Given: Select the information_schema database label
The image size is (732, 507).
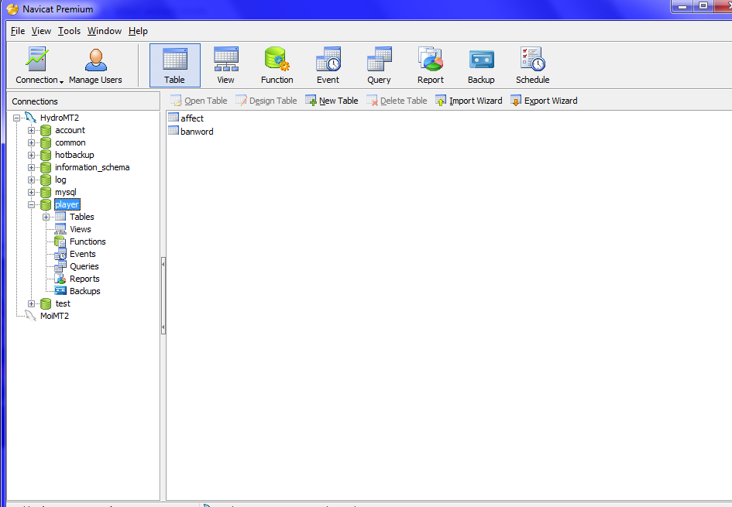Looking at the screenshot, I should click(x=92, y=167).
